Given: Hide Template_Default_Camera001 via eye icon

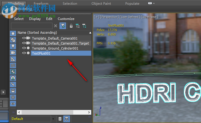Looking at the screenshot, I should [24, 38].
